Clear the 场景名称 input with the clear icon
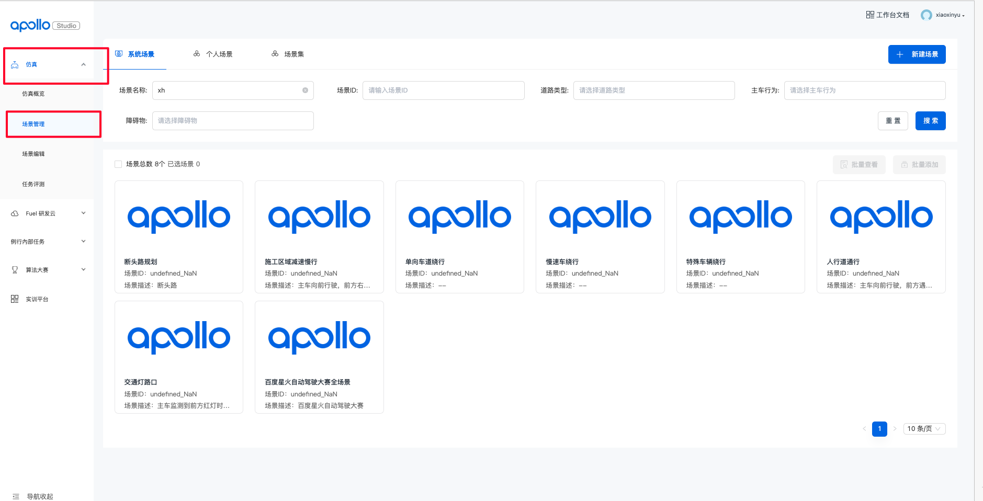Screen dimensions: 983x501 click(x=306, y=90)
